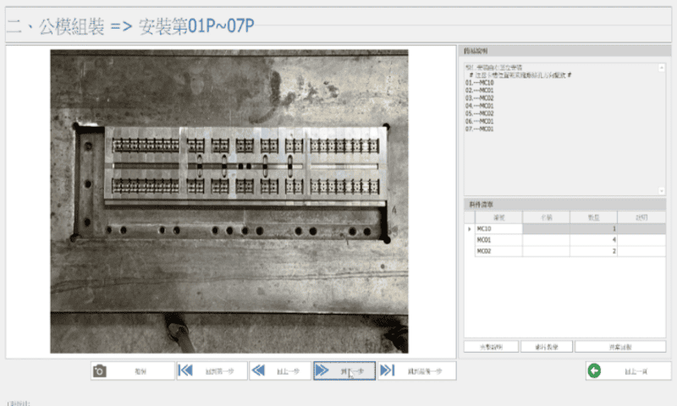Jump to the first step using the skip-back icon
The width and height of the screenshot is (677, 406).
185,370
